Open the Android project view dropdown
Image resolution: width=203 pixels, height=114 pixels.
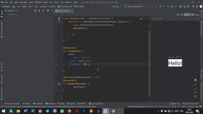11,10
